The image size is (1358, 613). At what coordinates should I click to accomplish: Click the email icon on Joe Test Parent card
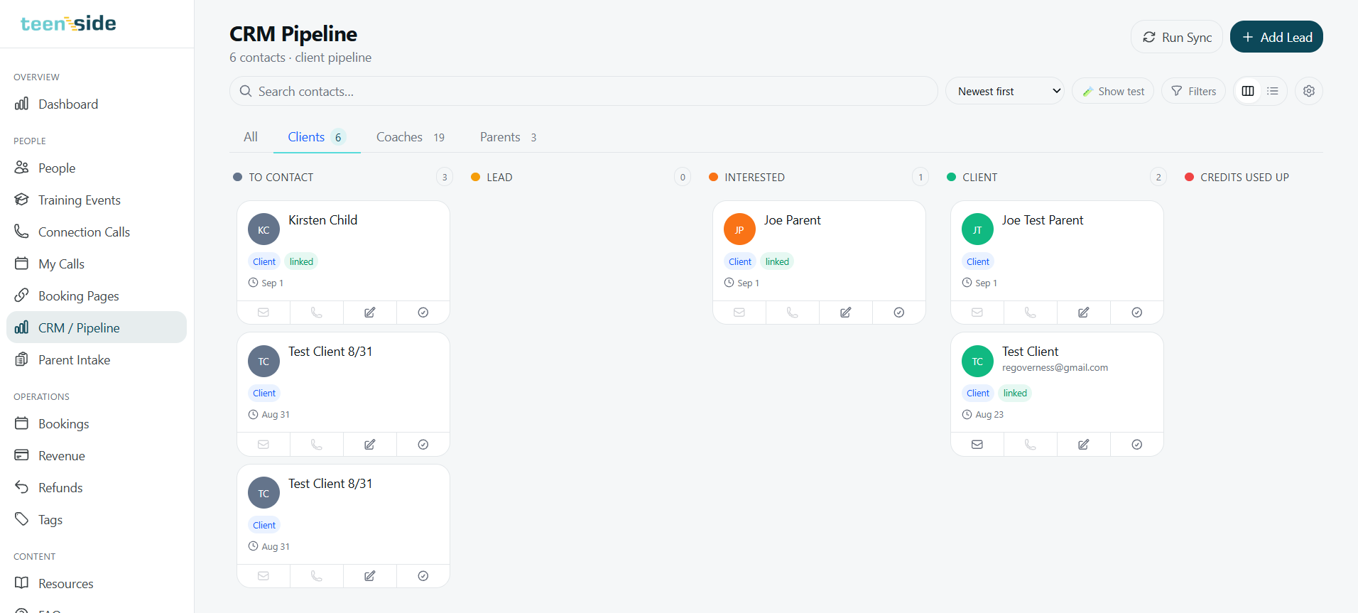coord(977,313)
